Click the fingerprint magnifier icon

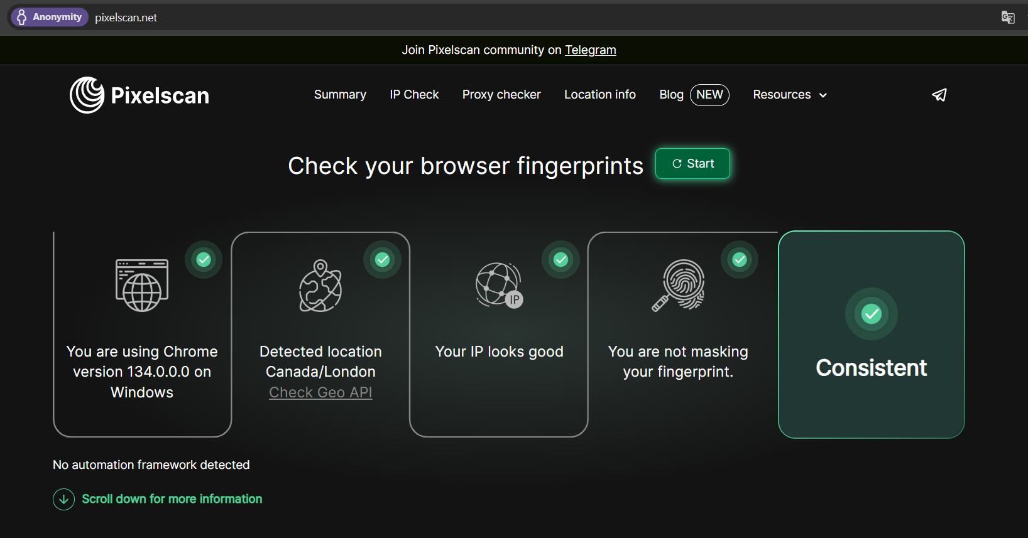point(678,286)
